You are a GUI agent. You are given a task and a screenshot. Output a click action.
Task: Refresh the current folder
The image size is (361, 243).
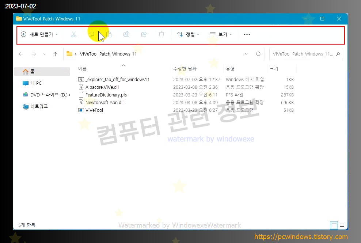tap(258, 54)
